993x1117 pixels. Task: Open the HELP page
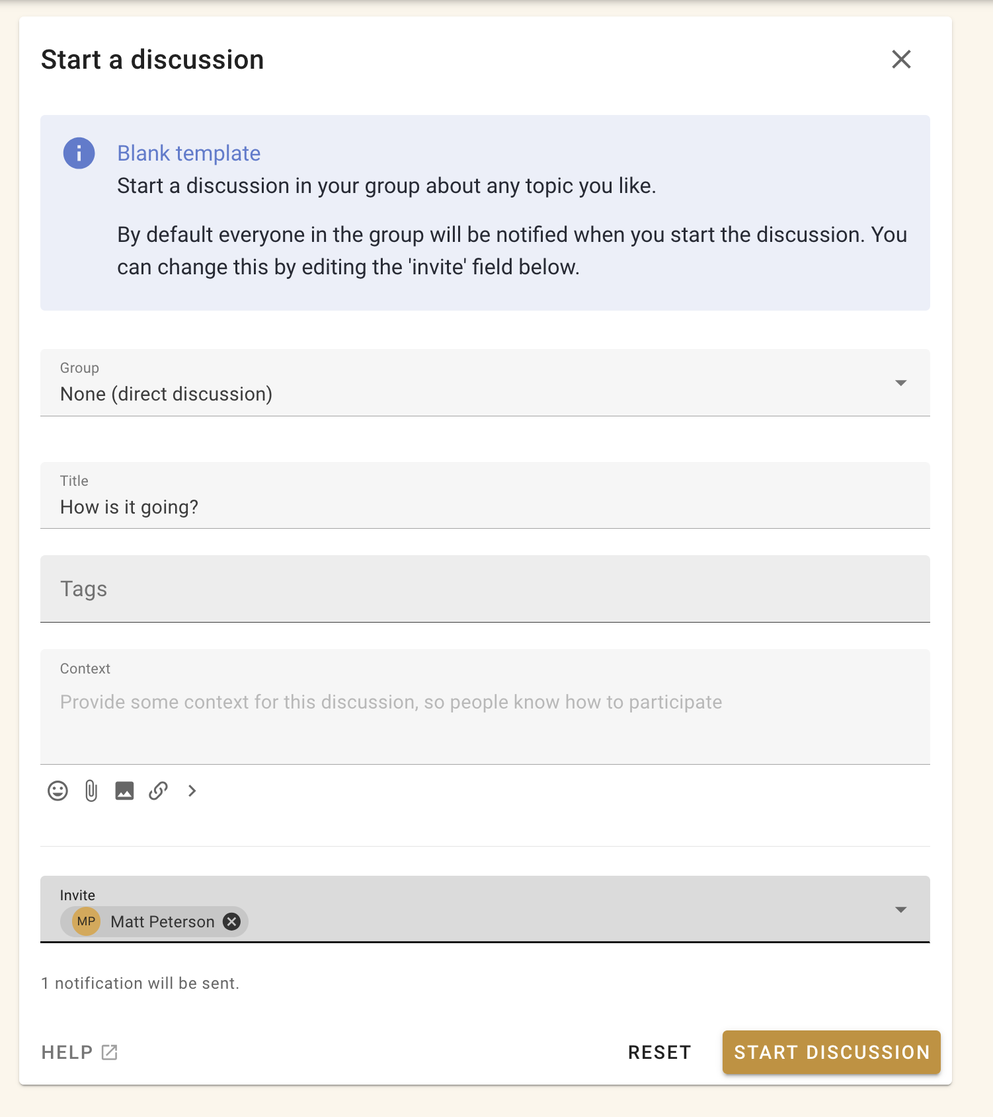tap(66, 1052)
